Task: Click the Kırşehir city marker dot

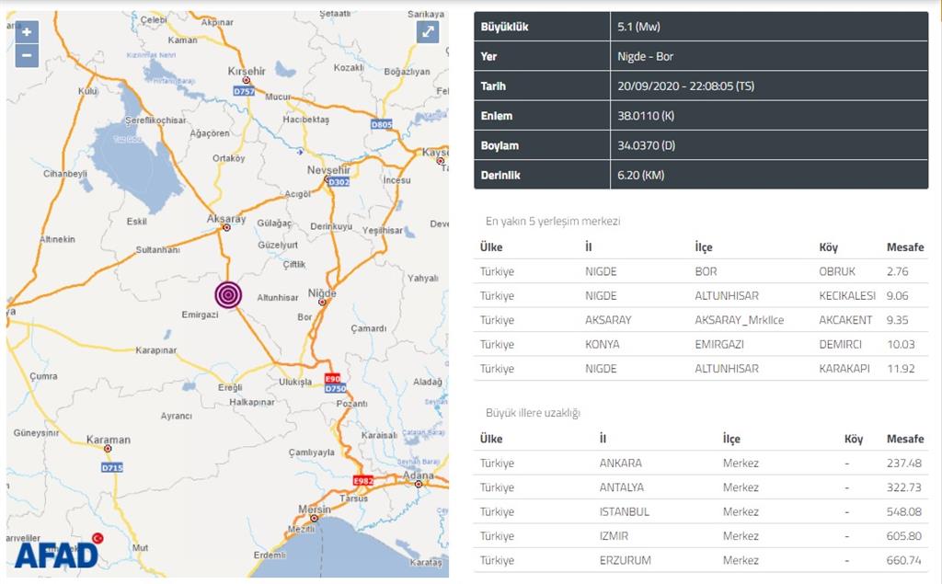Action: (246, 80)
